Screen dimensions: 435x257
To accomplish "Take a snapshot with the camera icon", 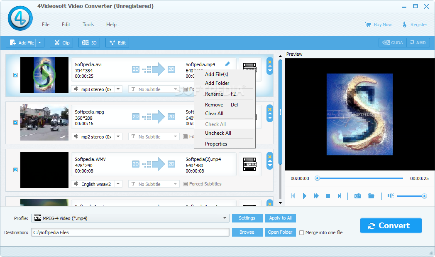I will 358,196.
